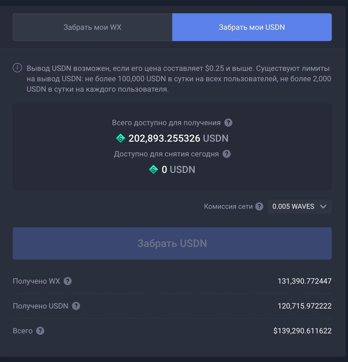This screenshot has width=348, height=362.
Task: Click the received WX value 131,390.772447
Action: point(304,281)
